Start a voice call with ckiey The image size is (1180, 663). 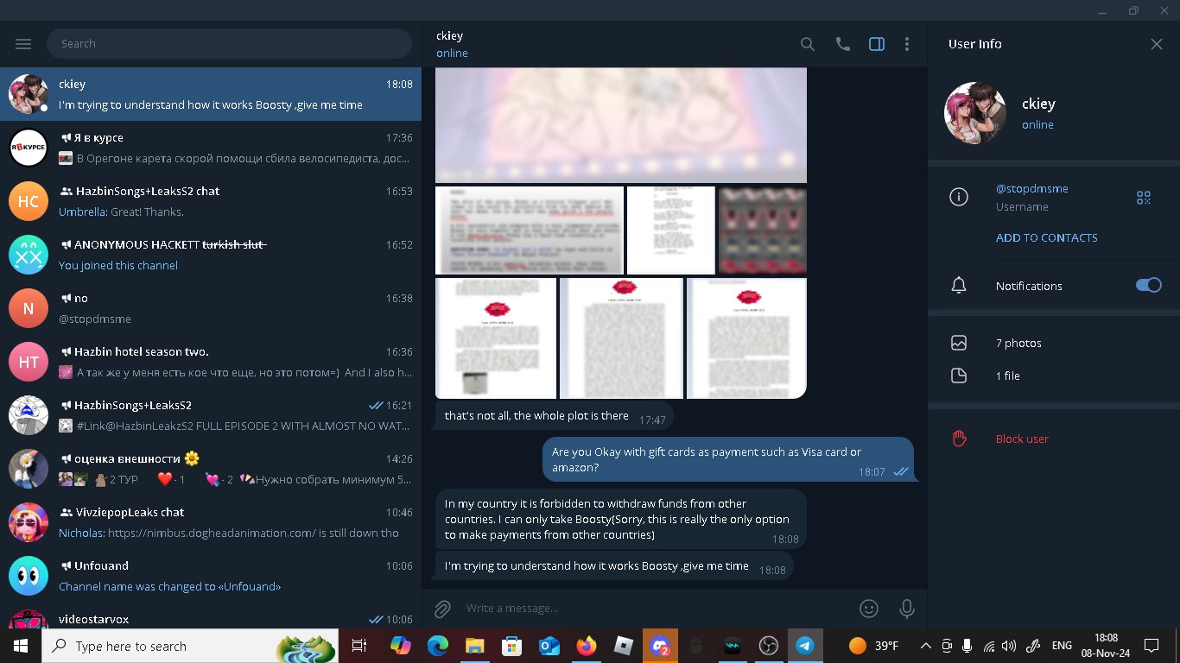[x=842, y=44]
